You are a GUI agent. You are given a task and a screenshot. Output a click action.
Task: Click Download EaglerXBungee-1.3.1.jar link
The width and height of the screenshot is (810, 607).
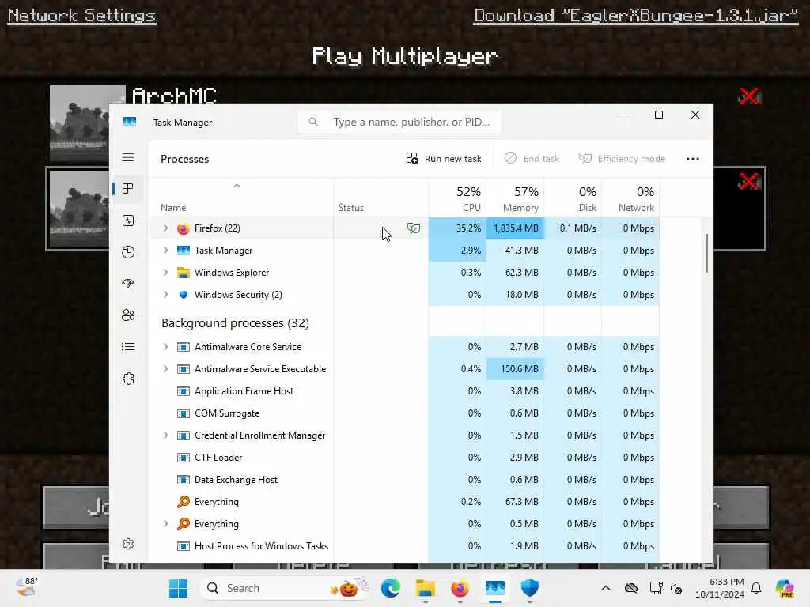coord(636,16)
